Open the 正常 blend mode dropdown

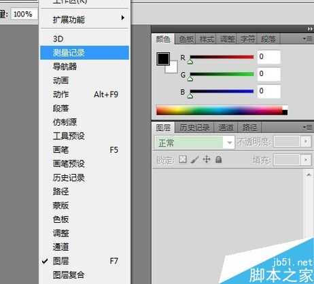[x=194, y=143]
